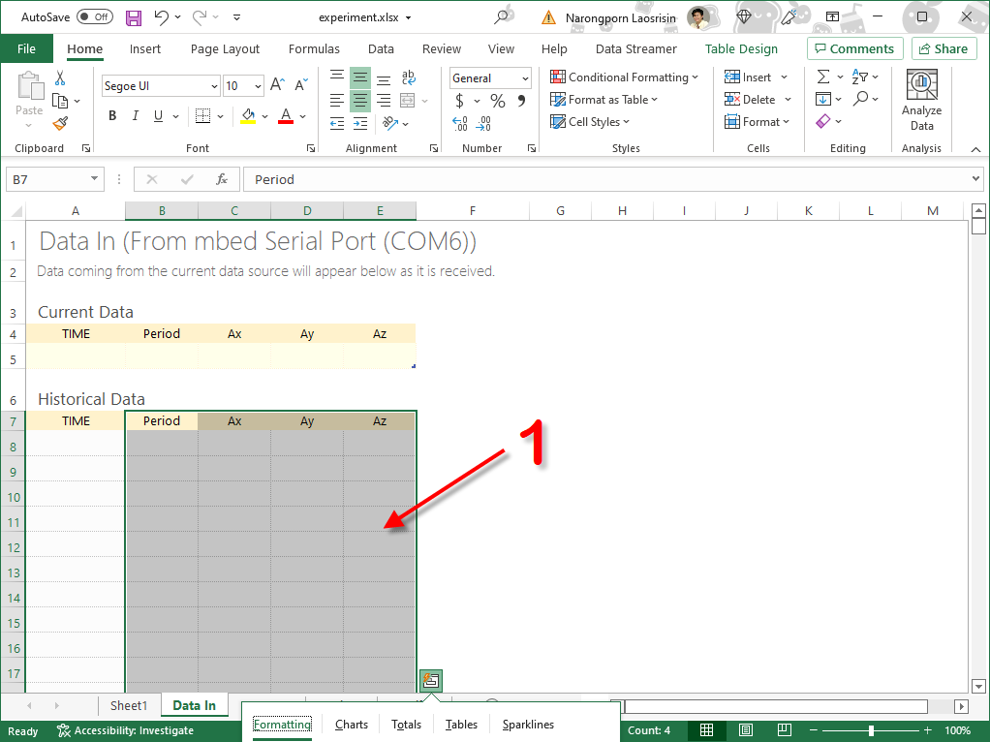Click the Redo arrow icon
The height and width of the screenshot is (742, 990).
pos(200,17)
